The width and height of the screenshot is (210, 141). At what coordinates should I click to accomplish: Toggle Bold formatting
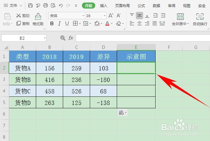click(52, 23)
